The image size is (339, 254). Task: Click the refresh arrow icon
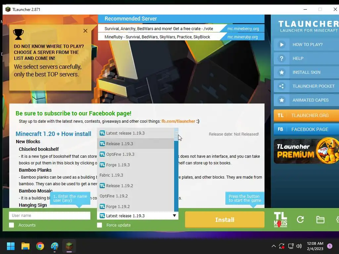click(x=300, y=220)
